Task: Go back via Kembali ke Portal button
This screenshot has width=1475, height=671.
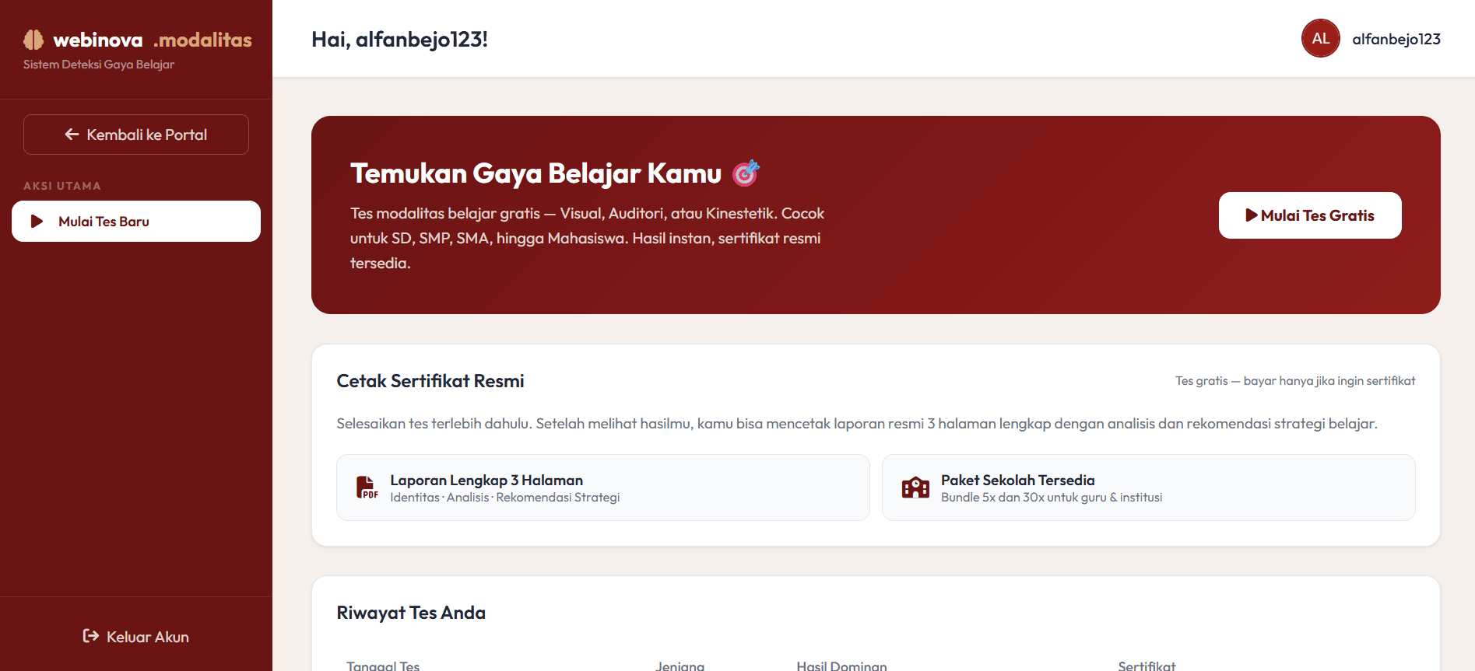Action: coord(136,135)
